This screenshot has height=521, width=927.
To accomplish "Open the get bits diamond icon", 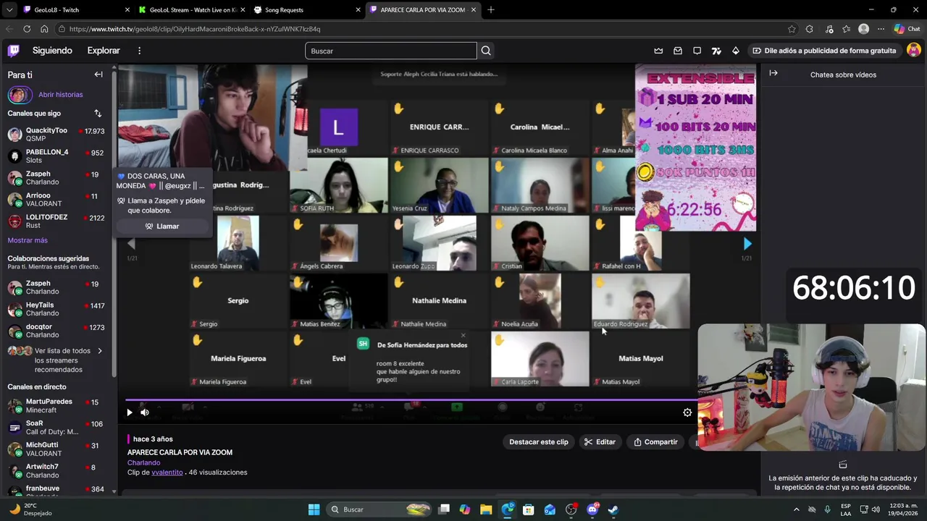I will point(736,51).
